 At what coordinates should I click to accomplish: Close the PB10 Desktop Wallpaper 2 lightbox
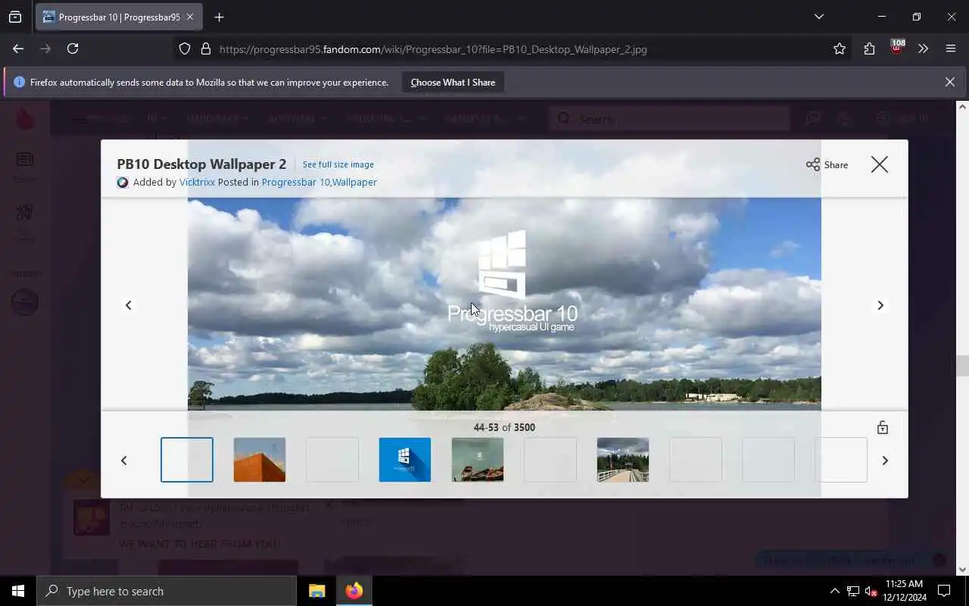[x=879, y=164]
